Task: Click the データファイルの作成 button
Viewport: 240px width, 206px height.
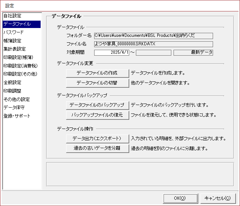Action: [97, 73]
